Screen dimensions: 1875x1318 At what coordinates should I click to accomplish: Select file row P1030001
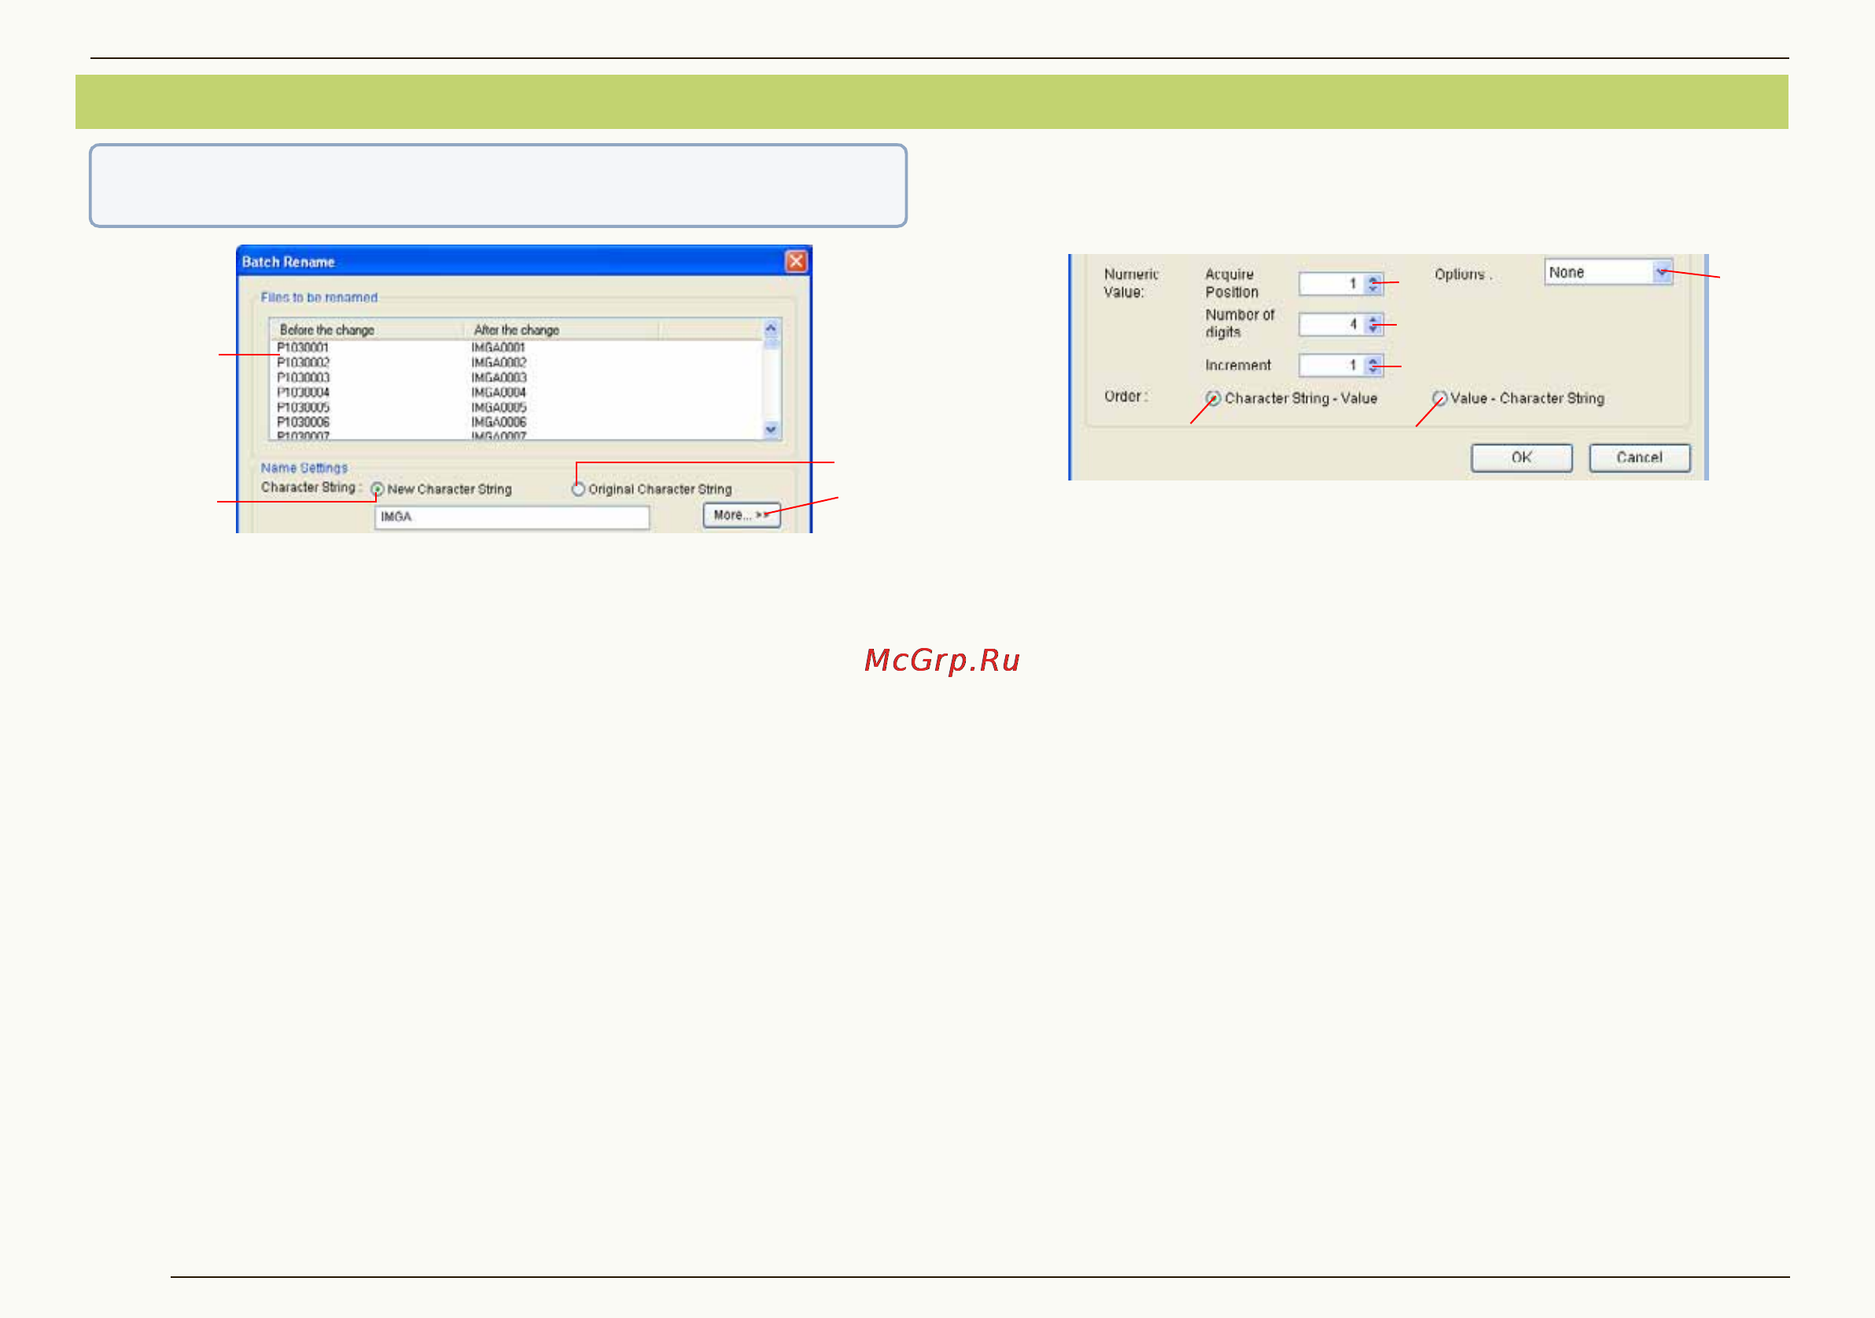pyautogui.click(x=303, y=348)
